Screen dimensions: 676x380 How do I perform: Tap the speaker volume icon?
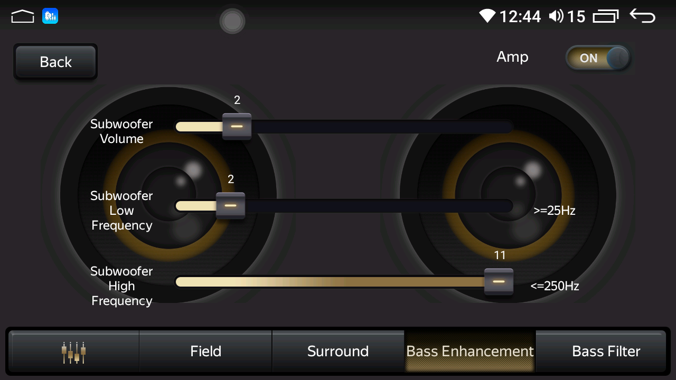[556, 16]
